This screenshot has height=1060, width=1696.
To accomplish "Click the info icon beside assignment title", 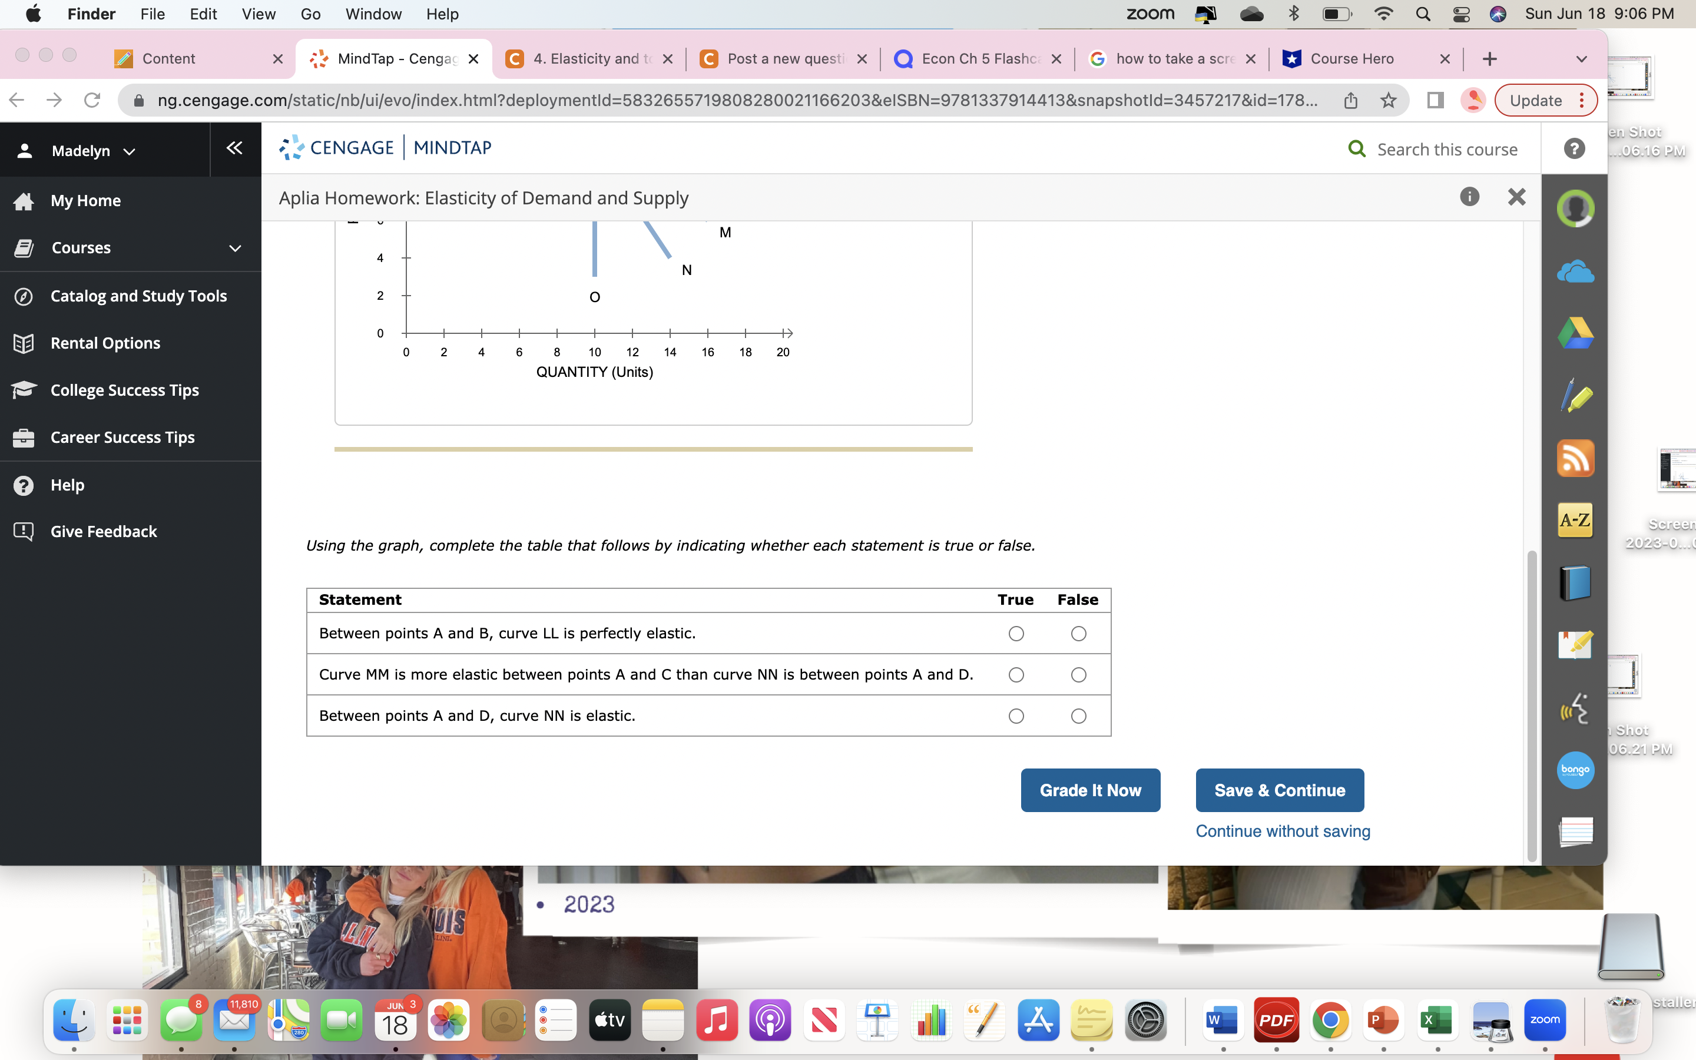I will [x=1469, y=197].
